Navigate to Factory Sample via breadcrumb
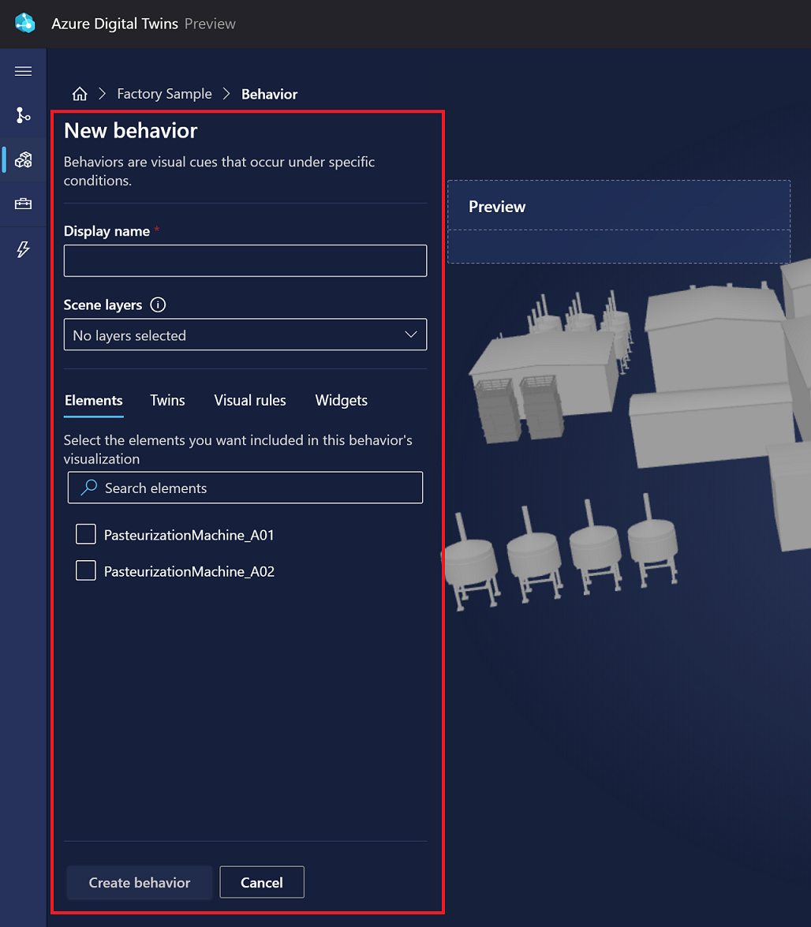Screen dimensions: 811x927 164,93
